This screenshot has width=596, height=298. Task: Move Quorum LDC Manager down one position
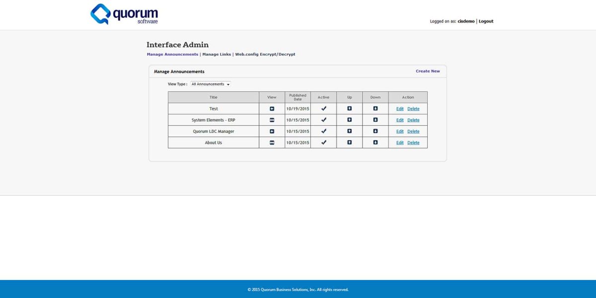375,131
